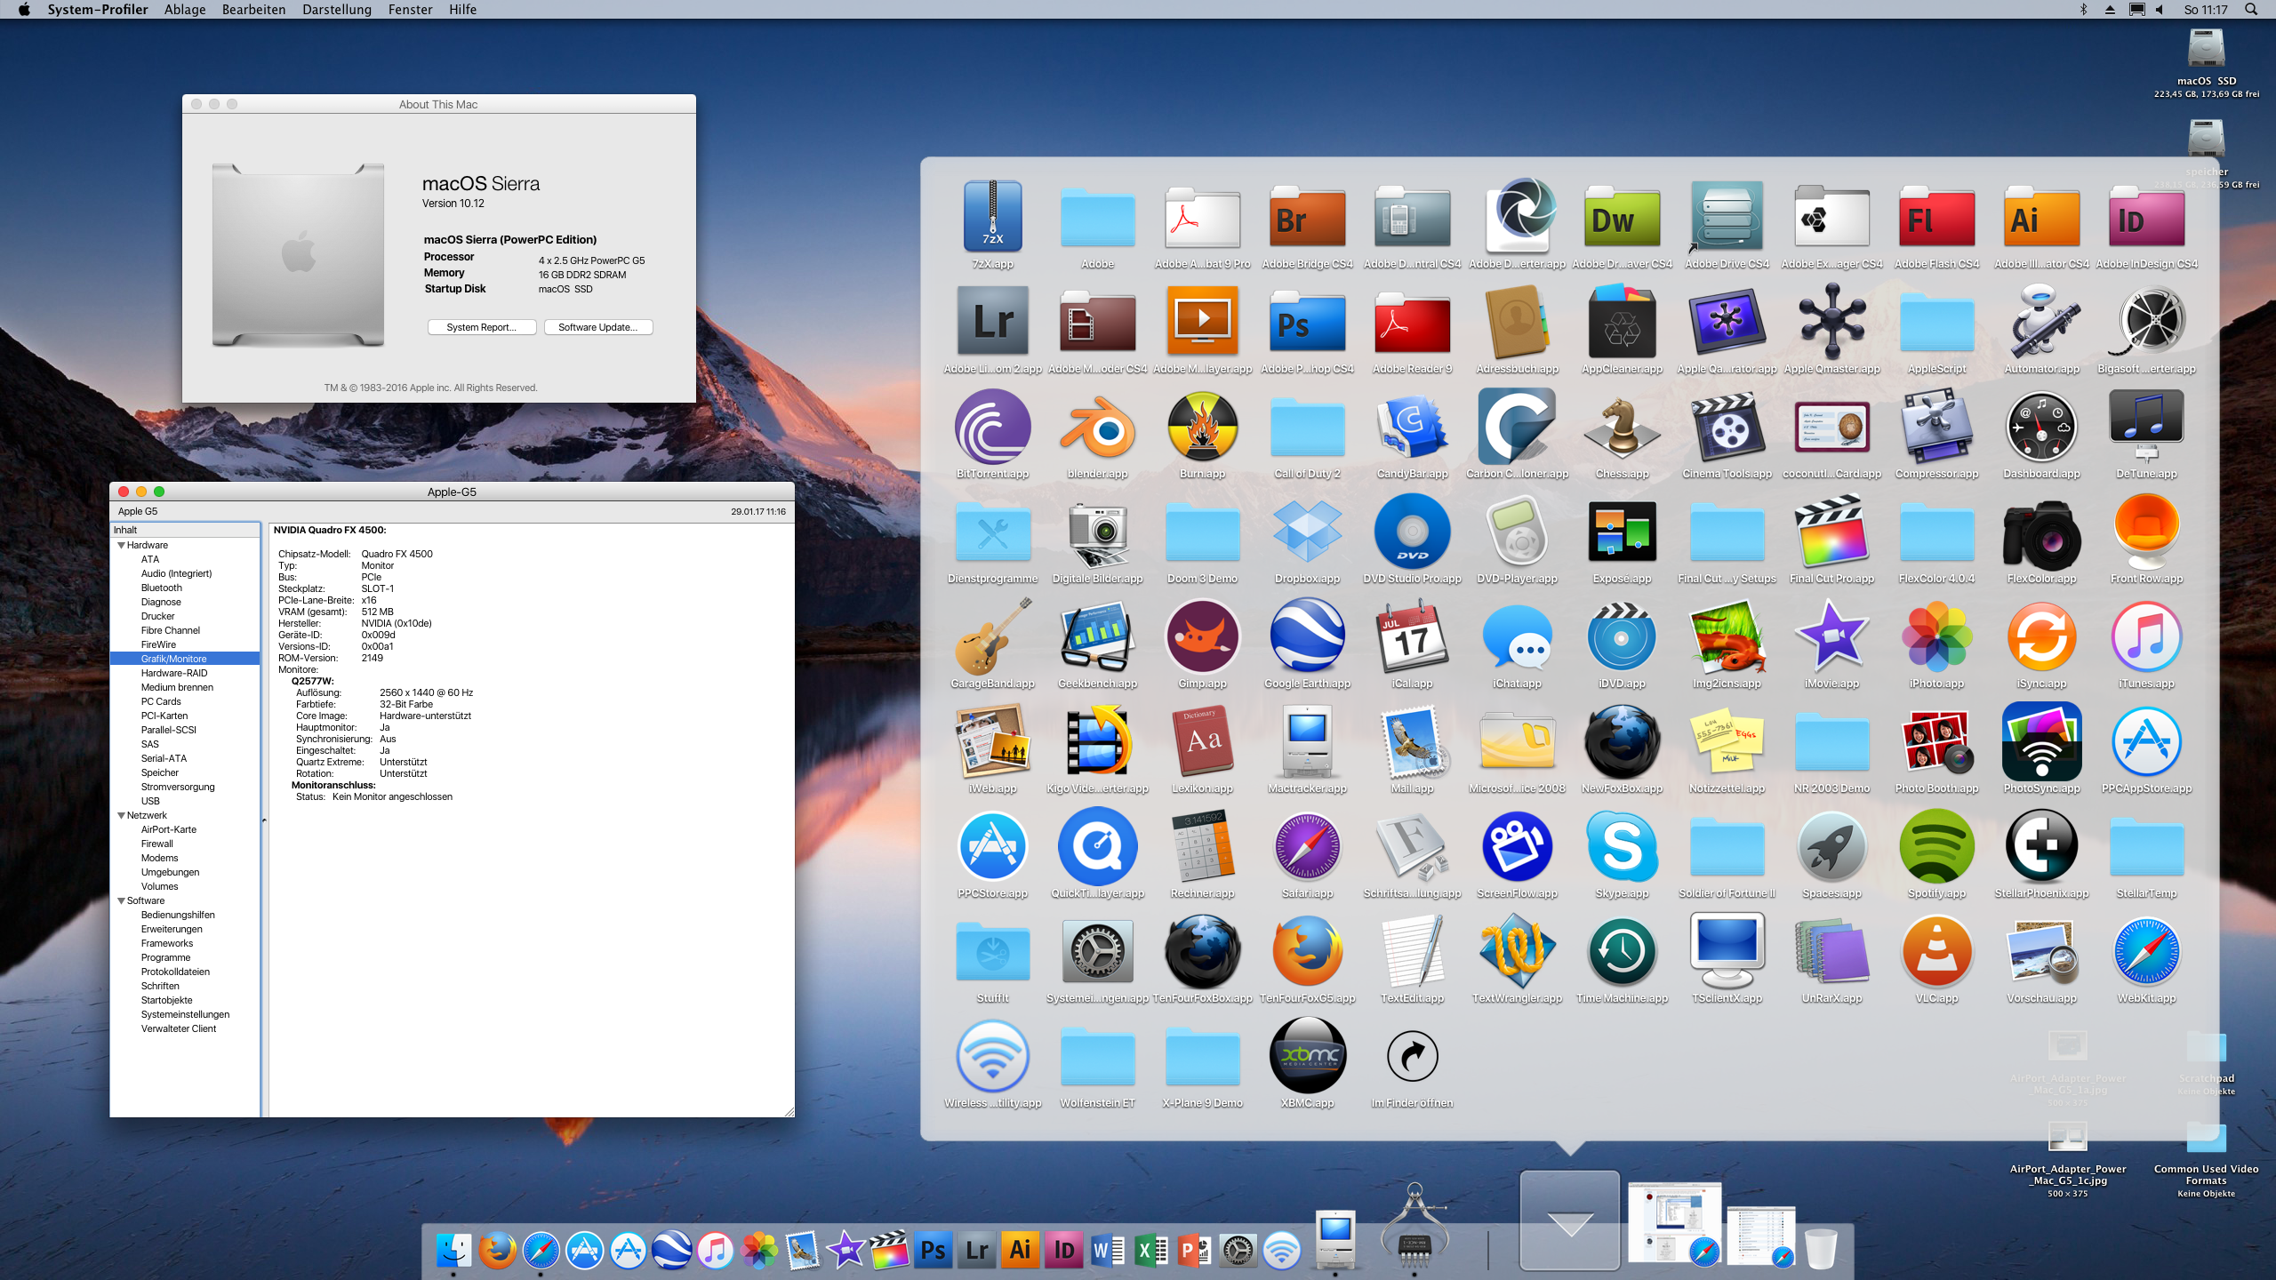Viewport: 2276px width, 1280px height.
Task: Open the Darstellung menu
Action: (337, 10)
